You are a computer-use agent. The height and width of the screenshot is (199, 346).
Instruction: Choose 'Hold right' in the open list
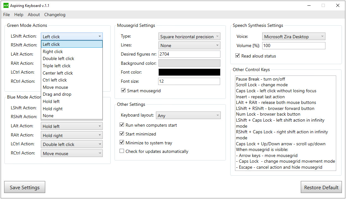[72, 109]
